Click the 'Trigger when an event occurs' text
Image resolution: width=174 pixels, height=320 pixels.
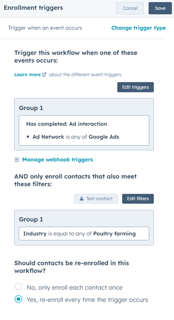(45, 28)
